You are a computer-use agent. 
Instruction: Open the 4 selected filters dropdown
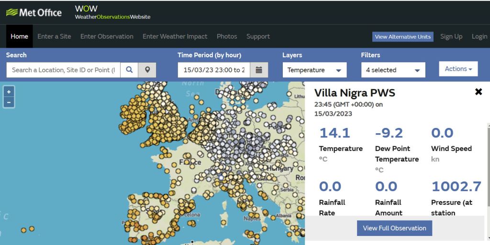click(x=393, y=70)
